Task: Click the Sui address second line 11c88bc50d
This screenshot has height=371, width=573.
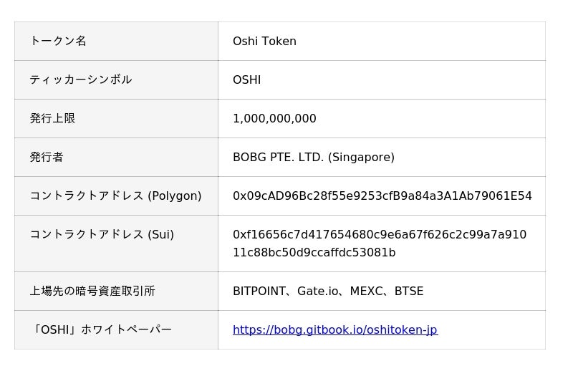Action: pos(314,253)
